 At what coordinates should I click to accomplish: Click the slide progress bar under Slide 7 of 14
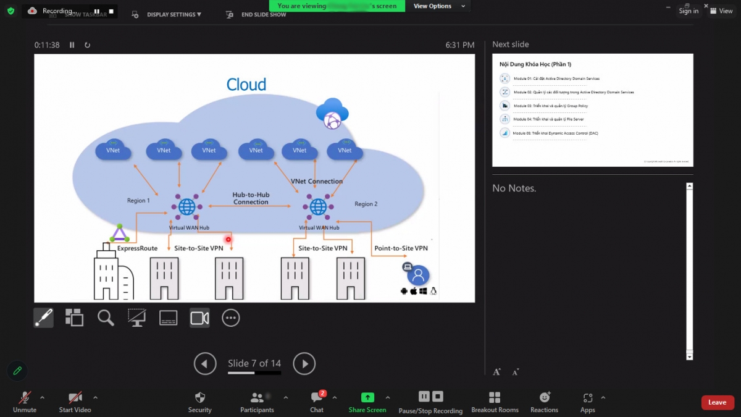pyautogui.click(x=254, y=373)
